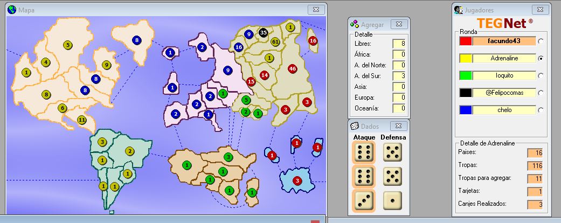561x223 pixels.
Task: Select the @Felipocomas radio button
Action: pos(541,93)
